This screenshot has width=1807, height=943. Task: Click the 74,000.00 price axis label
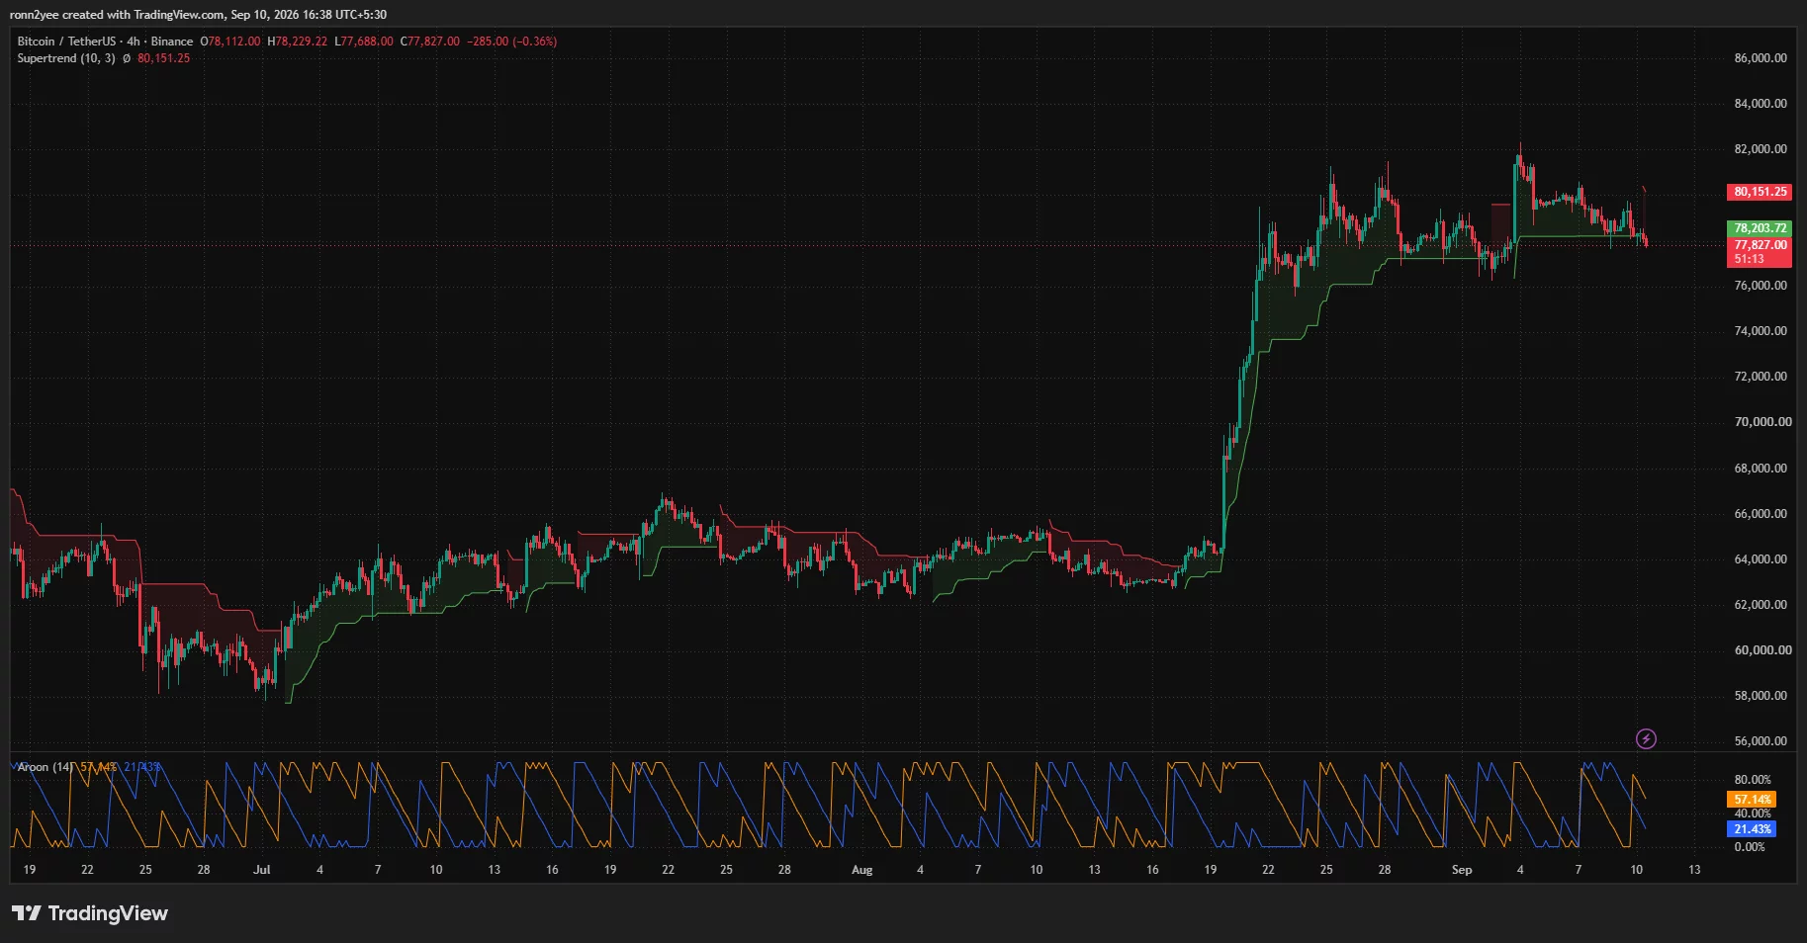click(1761, 331)
